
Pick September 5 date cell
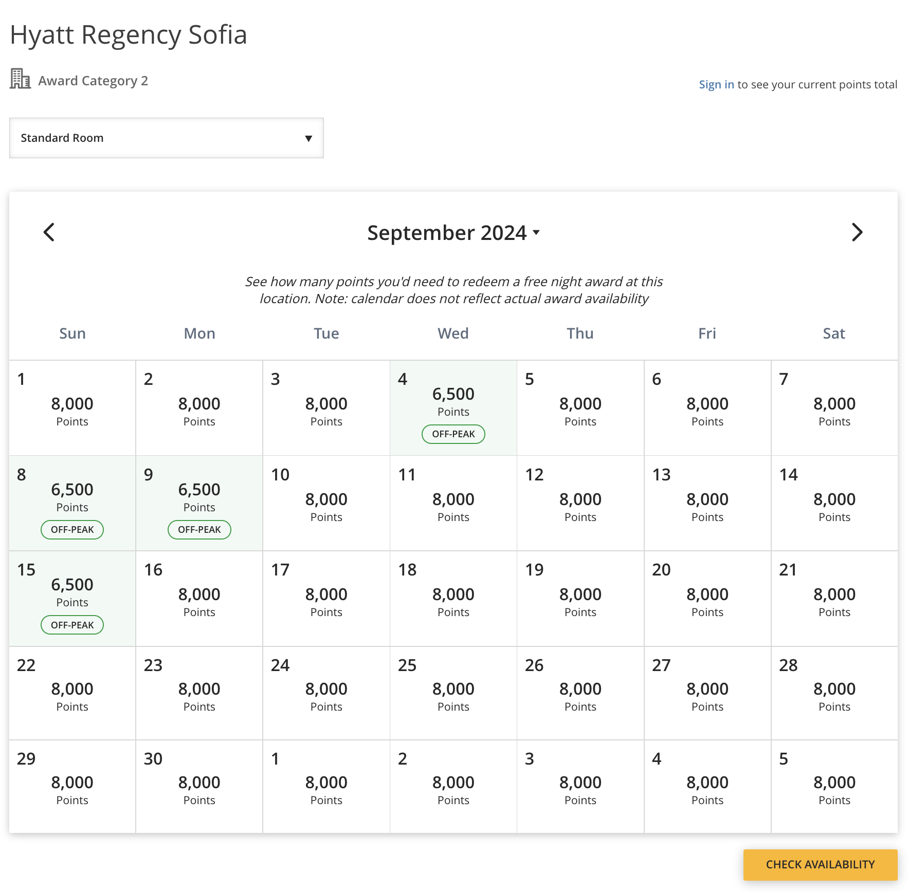tap(580, 408)
